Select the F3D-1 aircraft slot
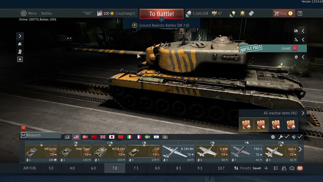323x182 pixels. click(247, 152)
